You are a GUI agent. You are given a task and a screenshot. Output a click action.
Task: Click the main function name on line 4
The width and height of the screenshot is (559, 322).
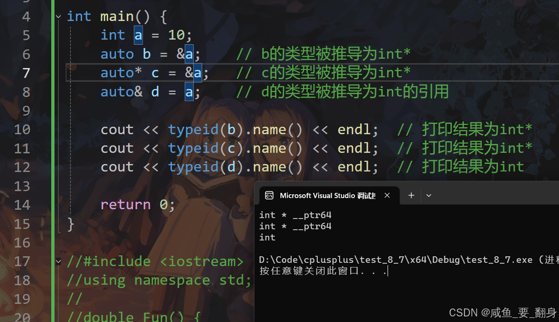click(x=117, y=17)
